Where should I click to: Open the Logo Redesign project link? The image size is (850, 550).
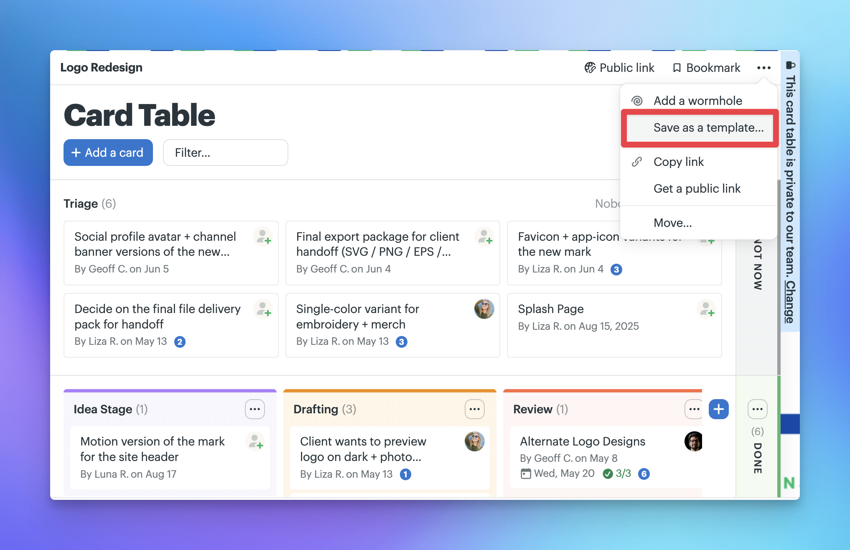pos(102,67)
